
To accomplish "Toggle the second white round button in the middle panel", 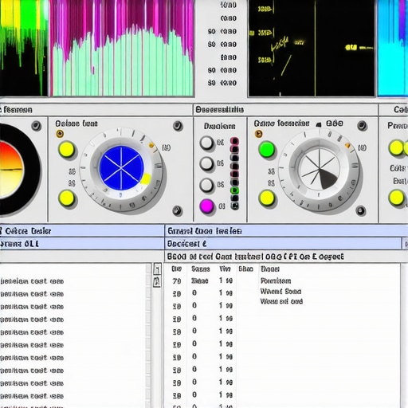I will [206, 163].
